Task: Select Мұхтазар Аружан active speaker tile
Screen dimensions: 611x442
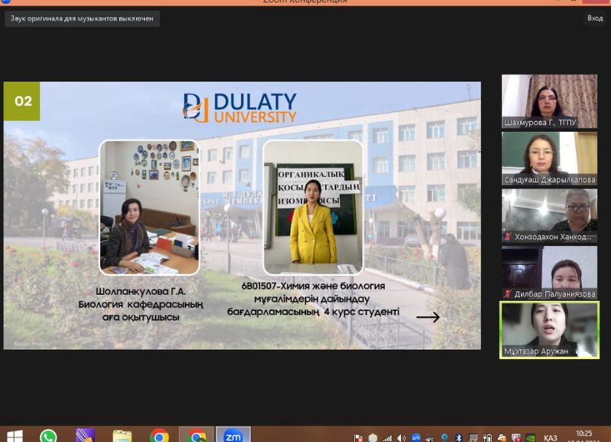Action: [x=549, y=329]
